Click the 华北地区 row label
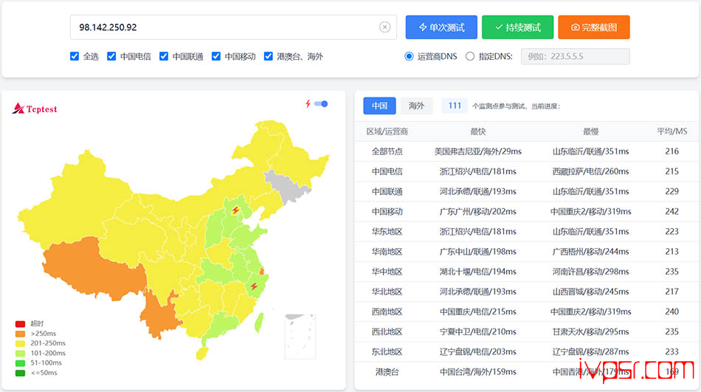This screenshot has height=392, width=701. (x=387, y=292)
